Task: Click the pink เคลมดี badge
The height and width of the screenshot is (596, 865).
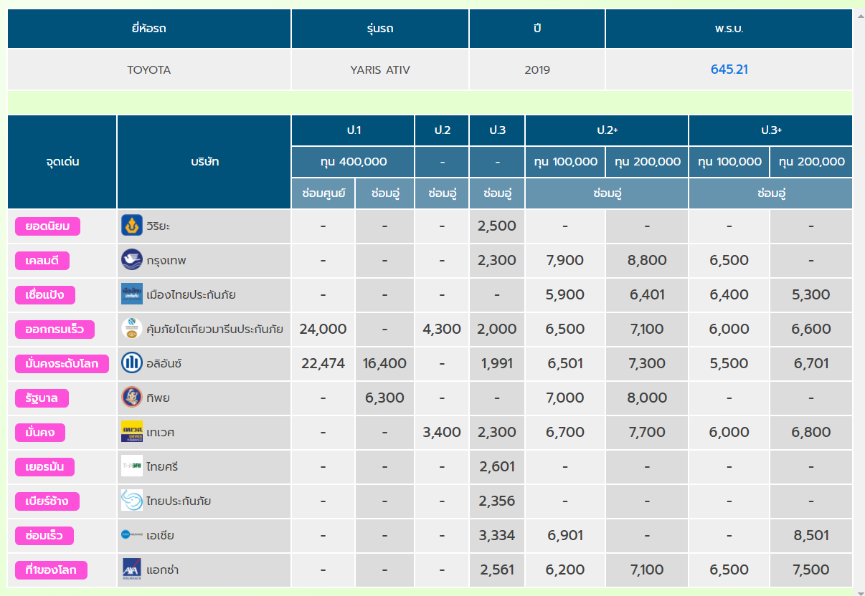Action: point(42,261)
